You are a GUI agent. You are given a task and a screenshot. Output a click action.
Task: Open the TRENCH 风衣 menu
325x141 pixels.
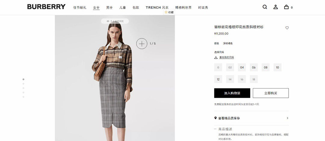[157, 7]
